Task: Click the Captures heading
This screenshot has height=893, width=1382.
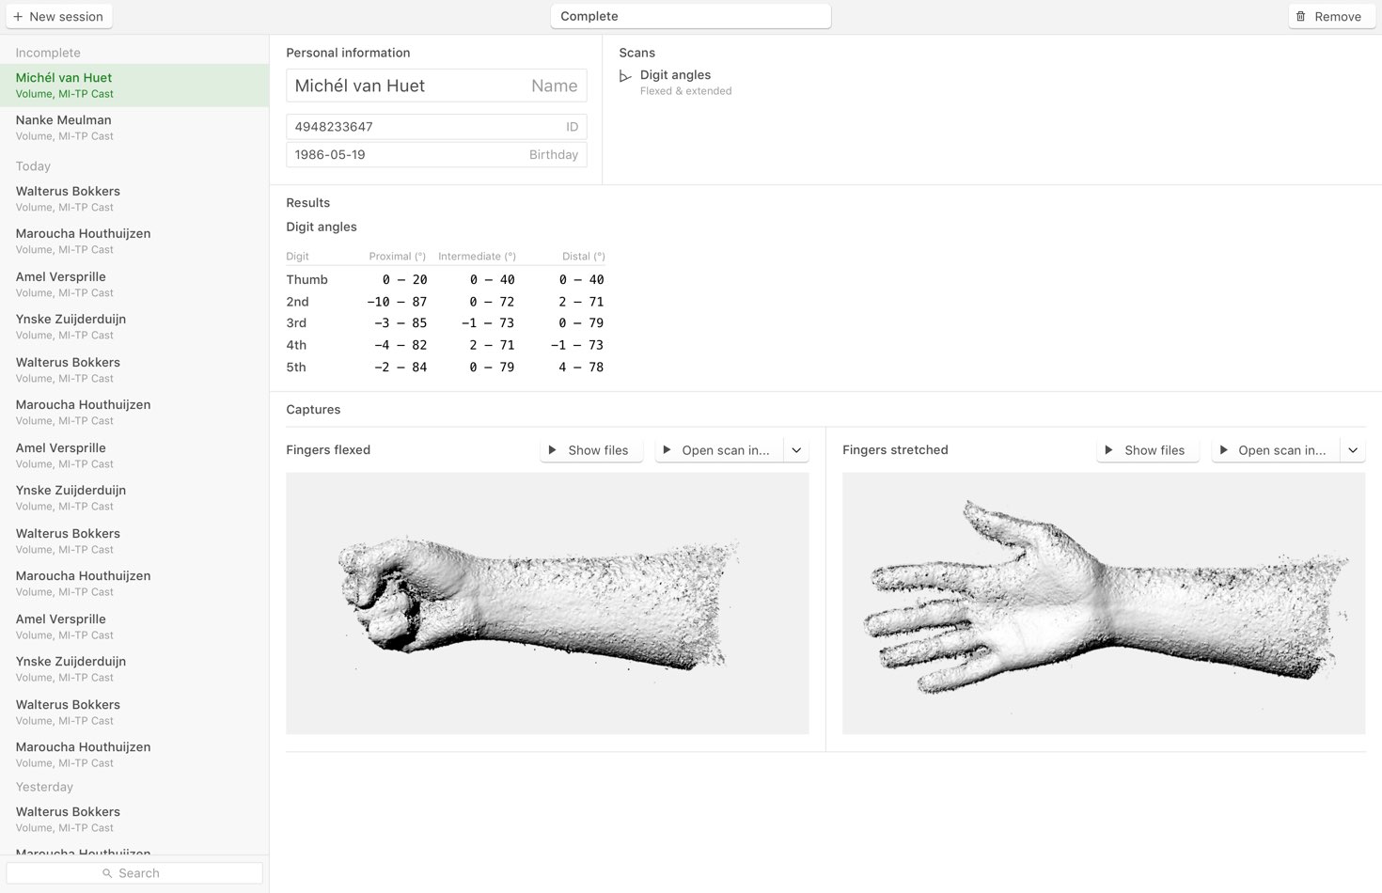Action: (313, 410)
